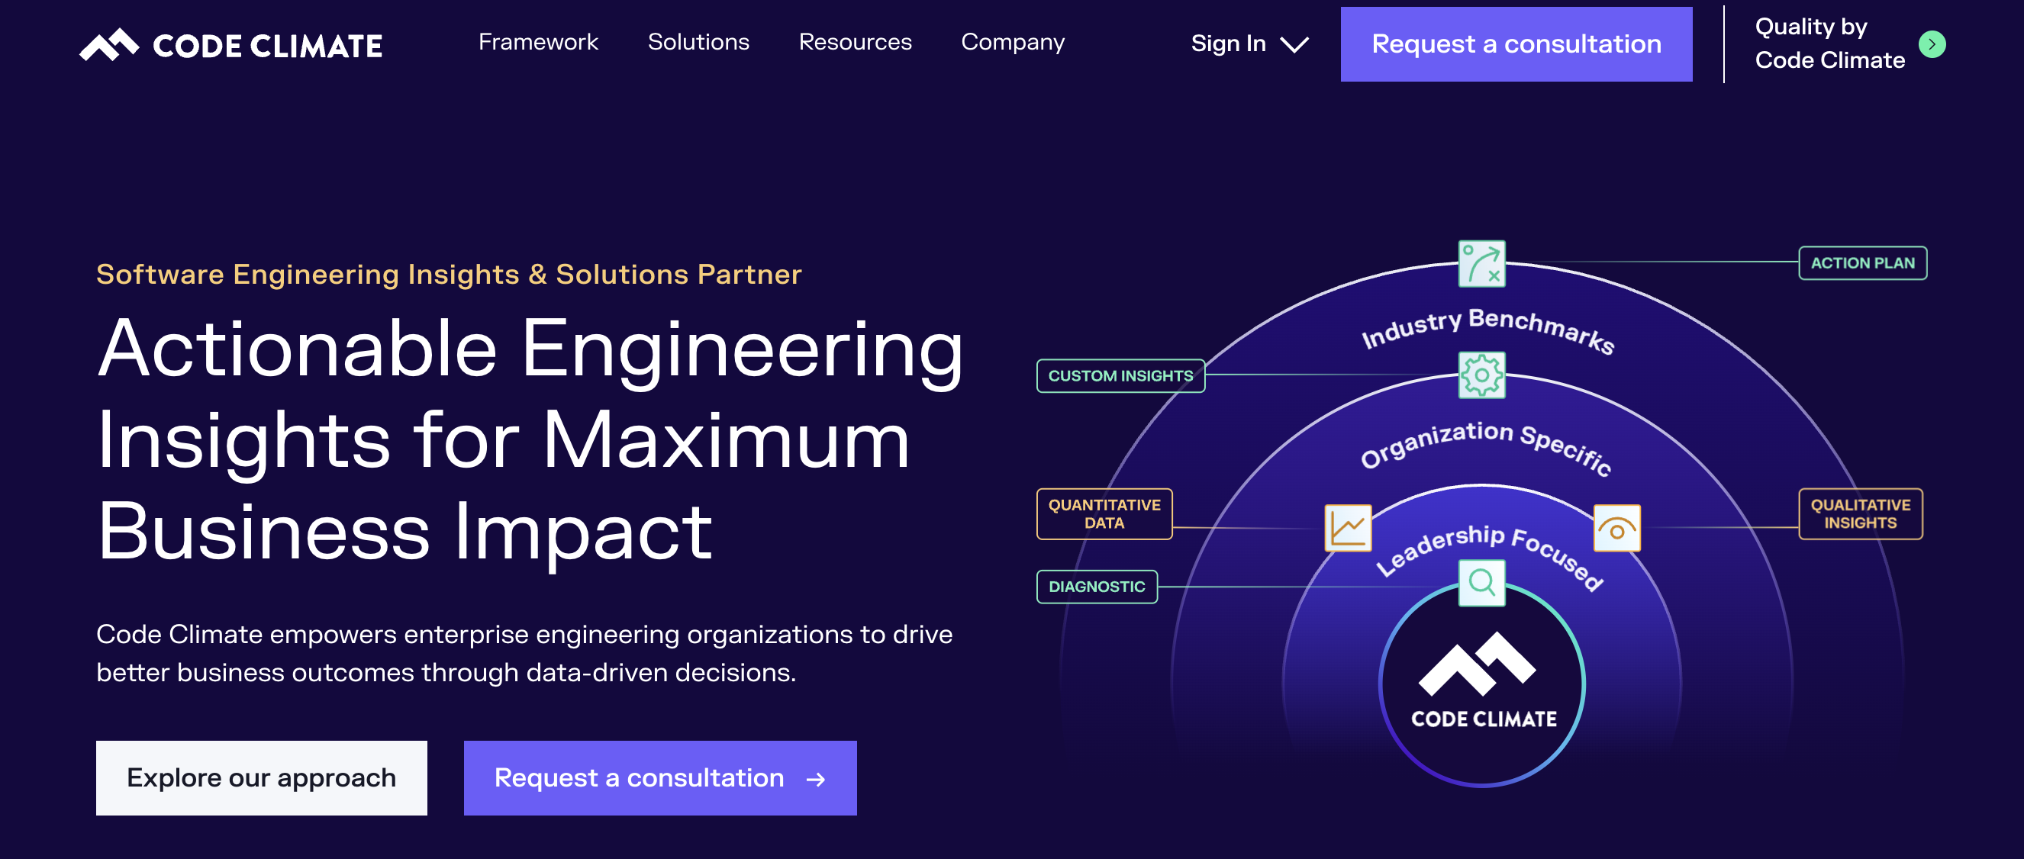Screen dimensions: 2024x859
Task: Click the CUSTOM INSIGHTS tag
Action: point(1120,376)
